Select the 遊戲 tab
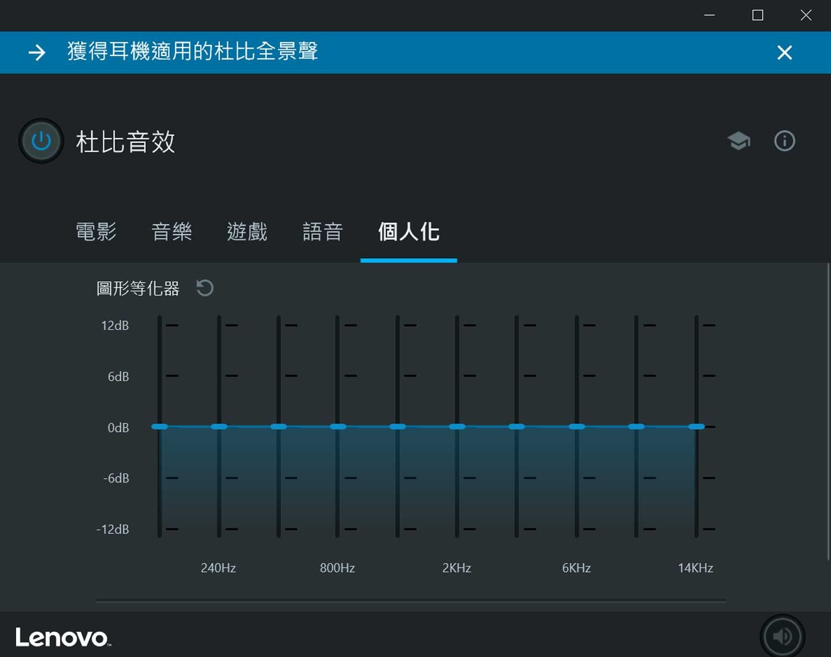This screenshot has height=657, width=831. [248, 232]
